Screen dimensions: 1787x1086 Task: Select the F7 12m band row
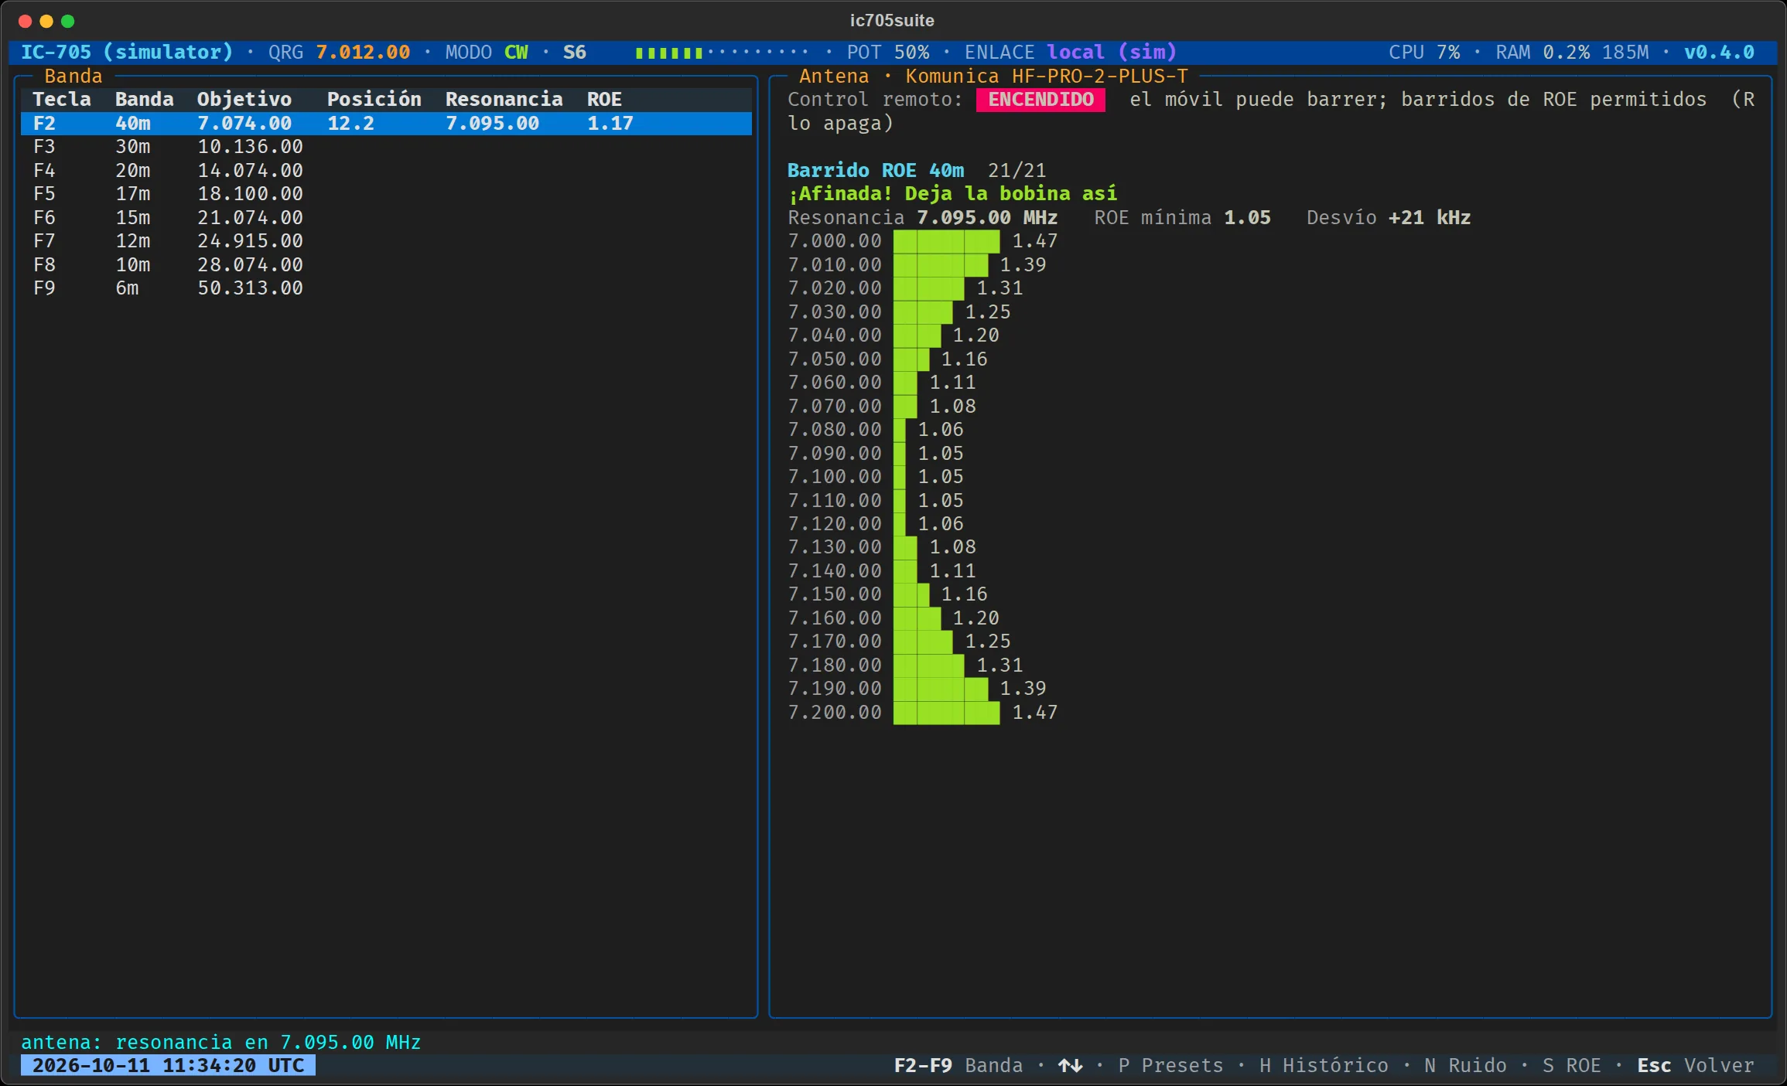(x=386, y=241)
